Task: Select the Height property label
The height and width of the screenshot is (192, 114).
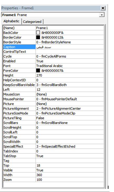Action: [x=8, y=75]
